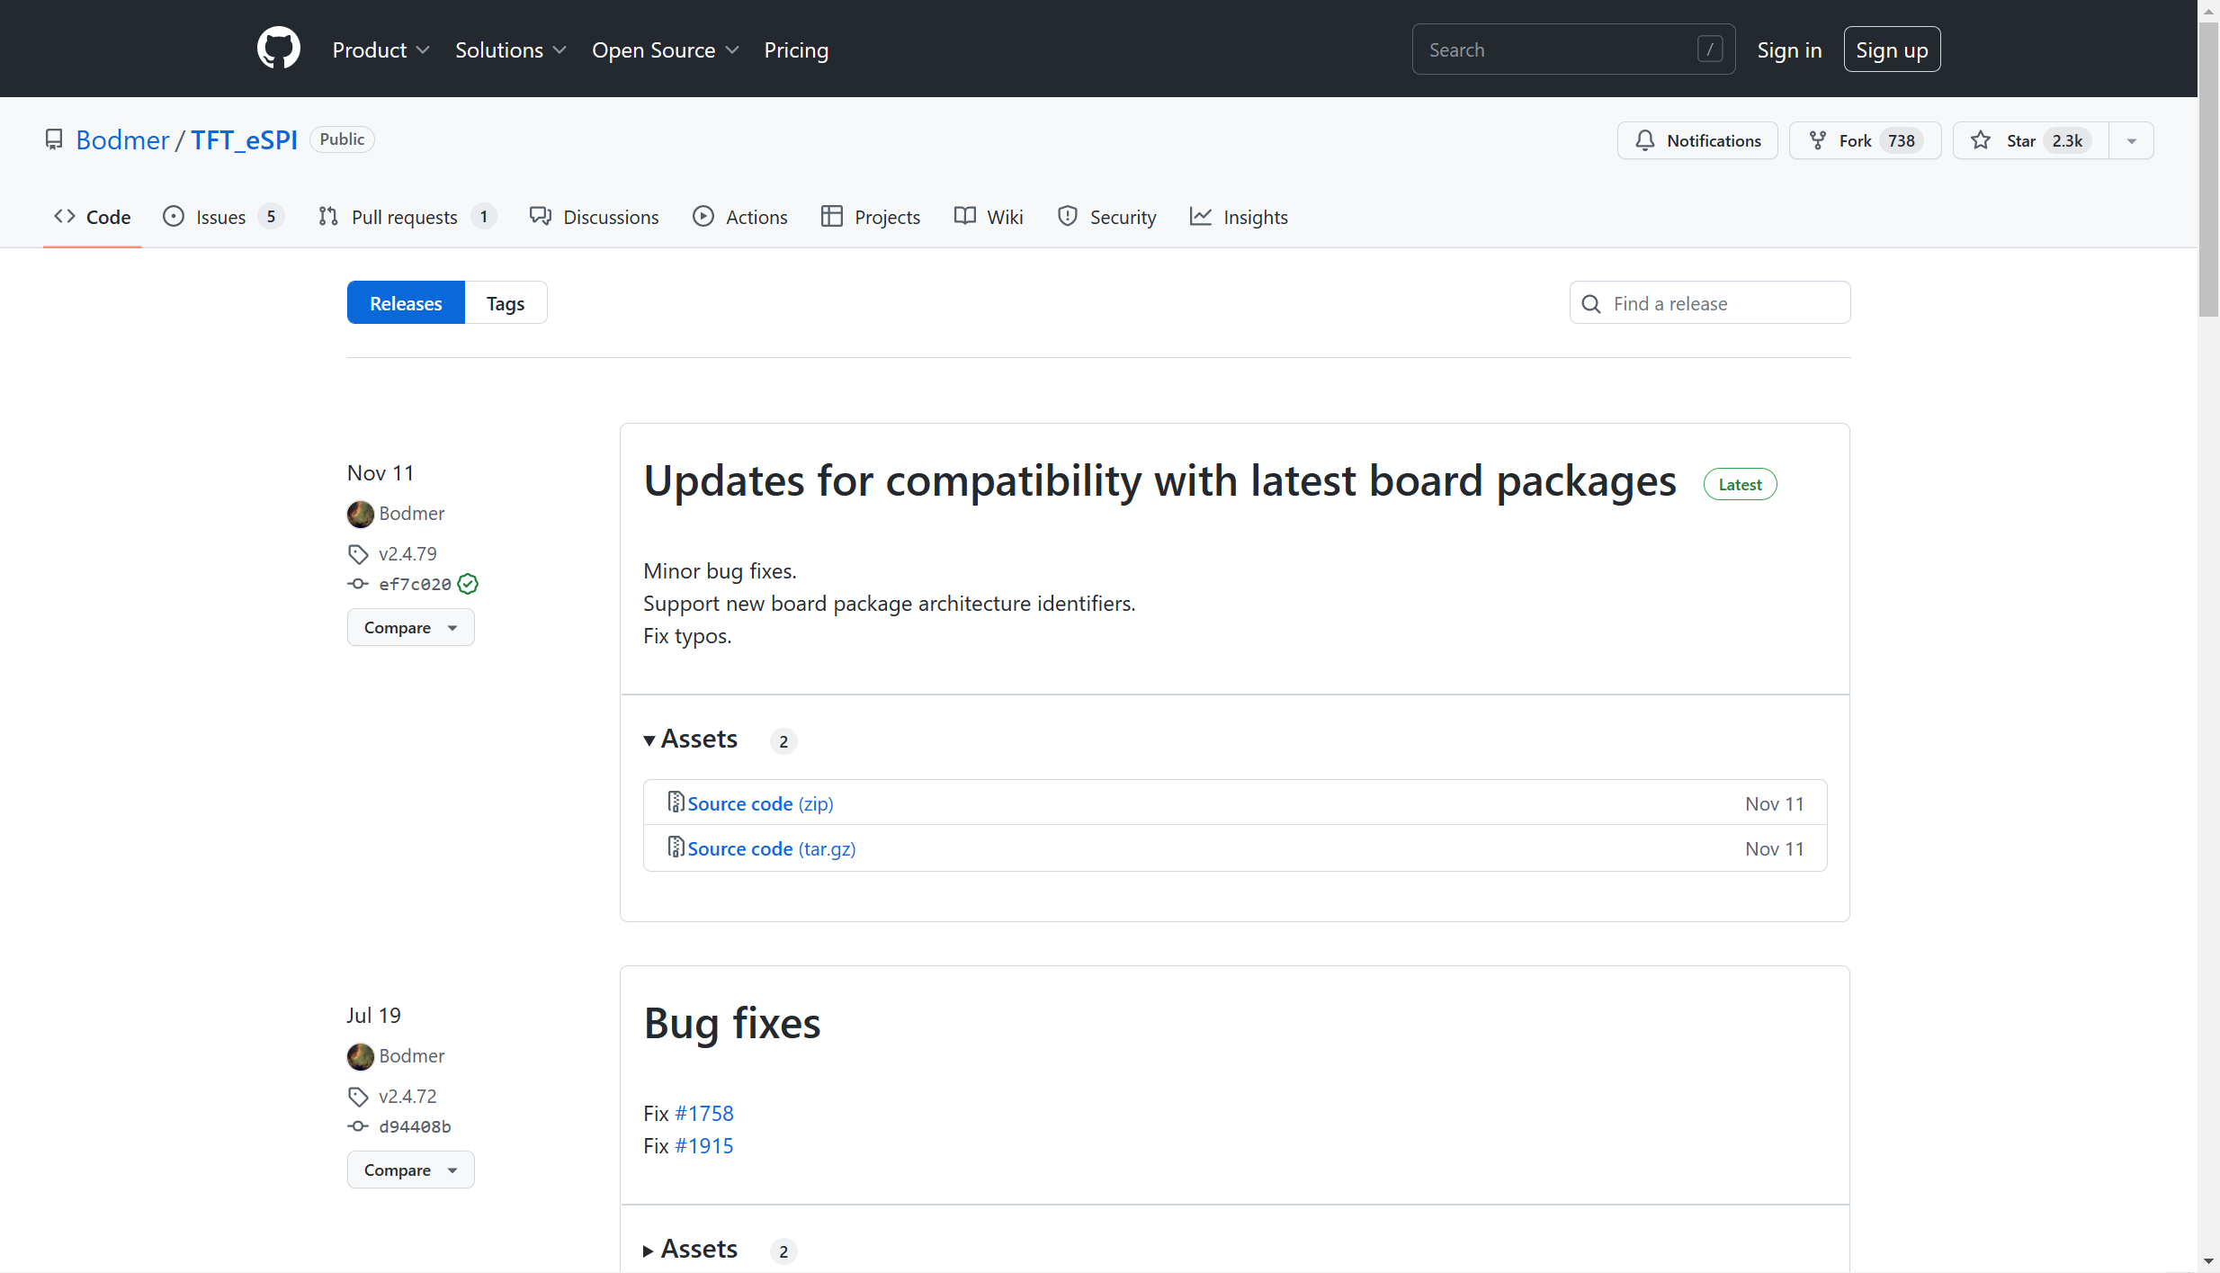Download Source code (zip)
This screenshot has width=2220, height=1273.
pyautogui.click(x=760, y=803)
